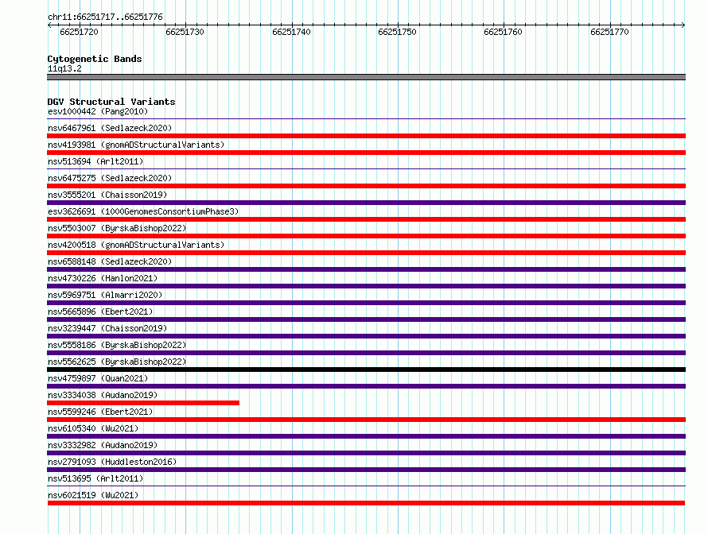Click ruler position 66251770

pos(609,32)
